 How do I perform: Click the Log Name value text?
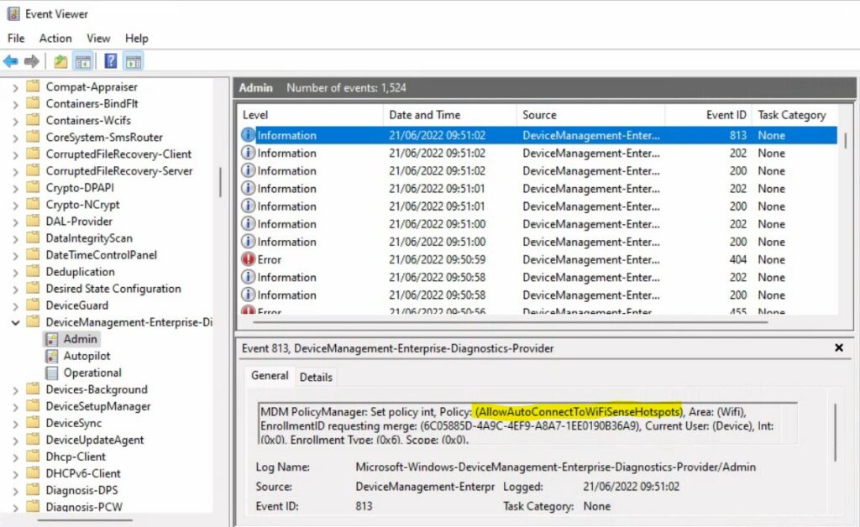[x=556, y=467]
